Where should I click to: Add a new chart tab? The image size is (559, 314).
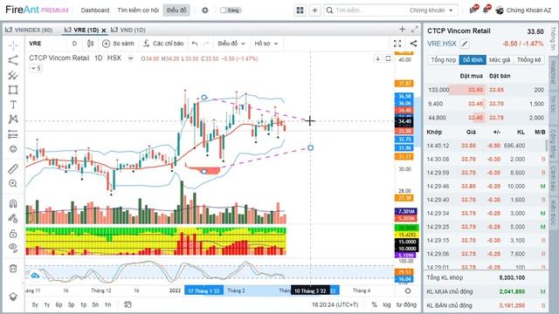point(402,29)
